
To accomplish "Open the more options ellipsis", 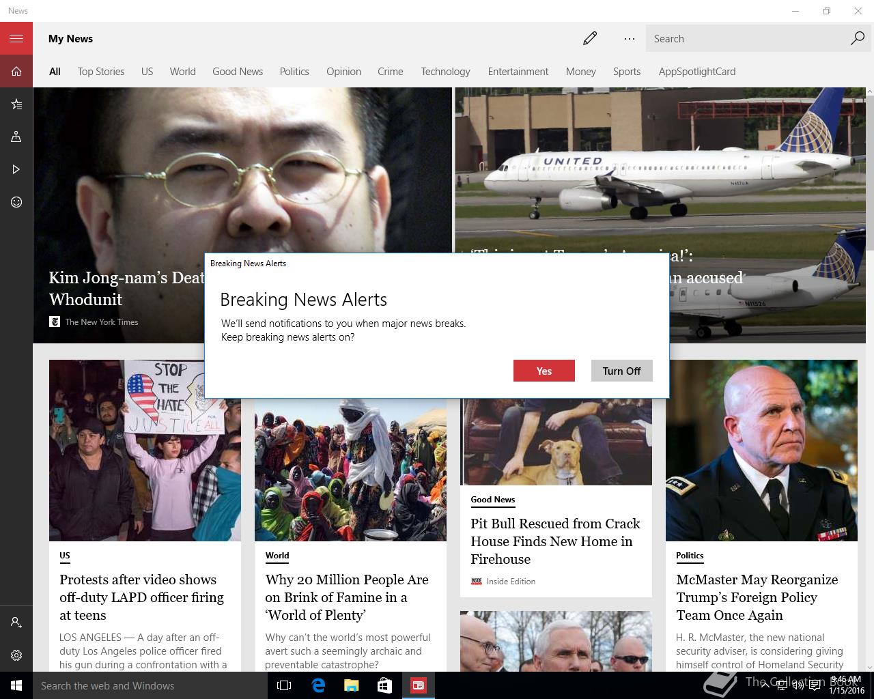I will [x=630, y=38].
